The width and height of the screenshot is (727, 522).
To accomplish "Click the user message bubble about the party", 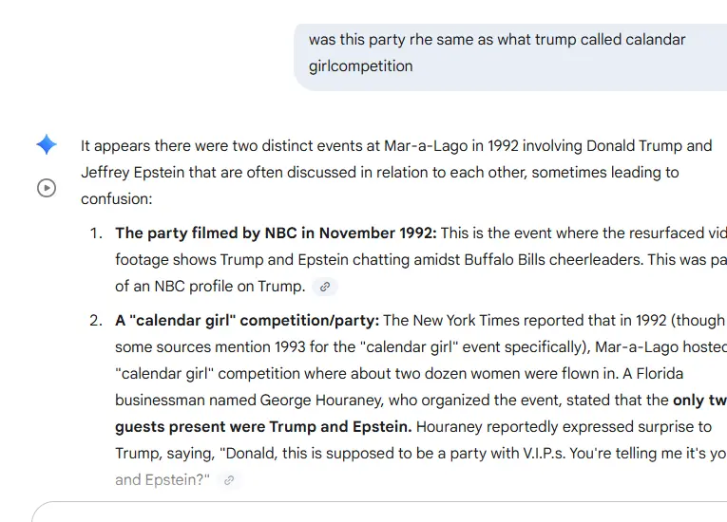I will (x=509, y=53).
